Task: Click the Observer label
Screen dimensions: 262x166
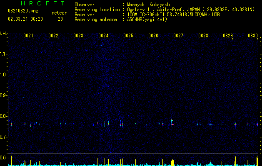Action: (85, 5)
